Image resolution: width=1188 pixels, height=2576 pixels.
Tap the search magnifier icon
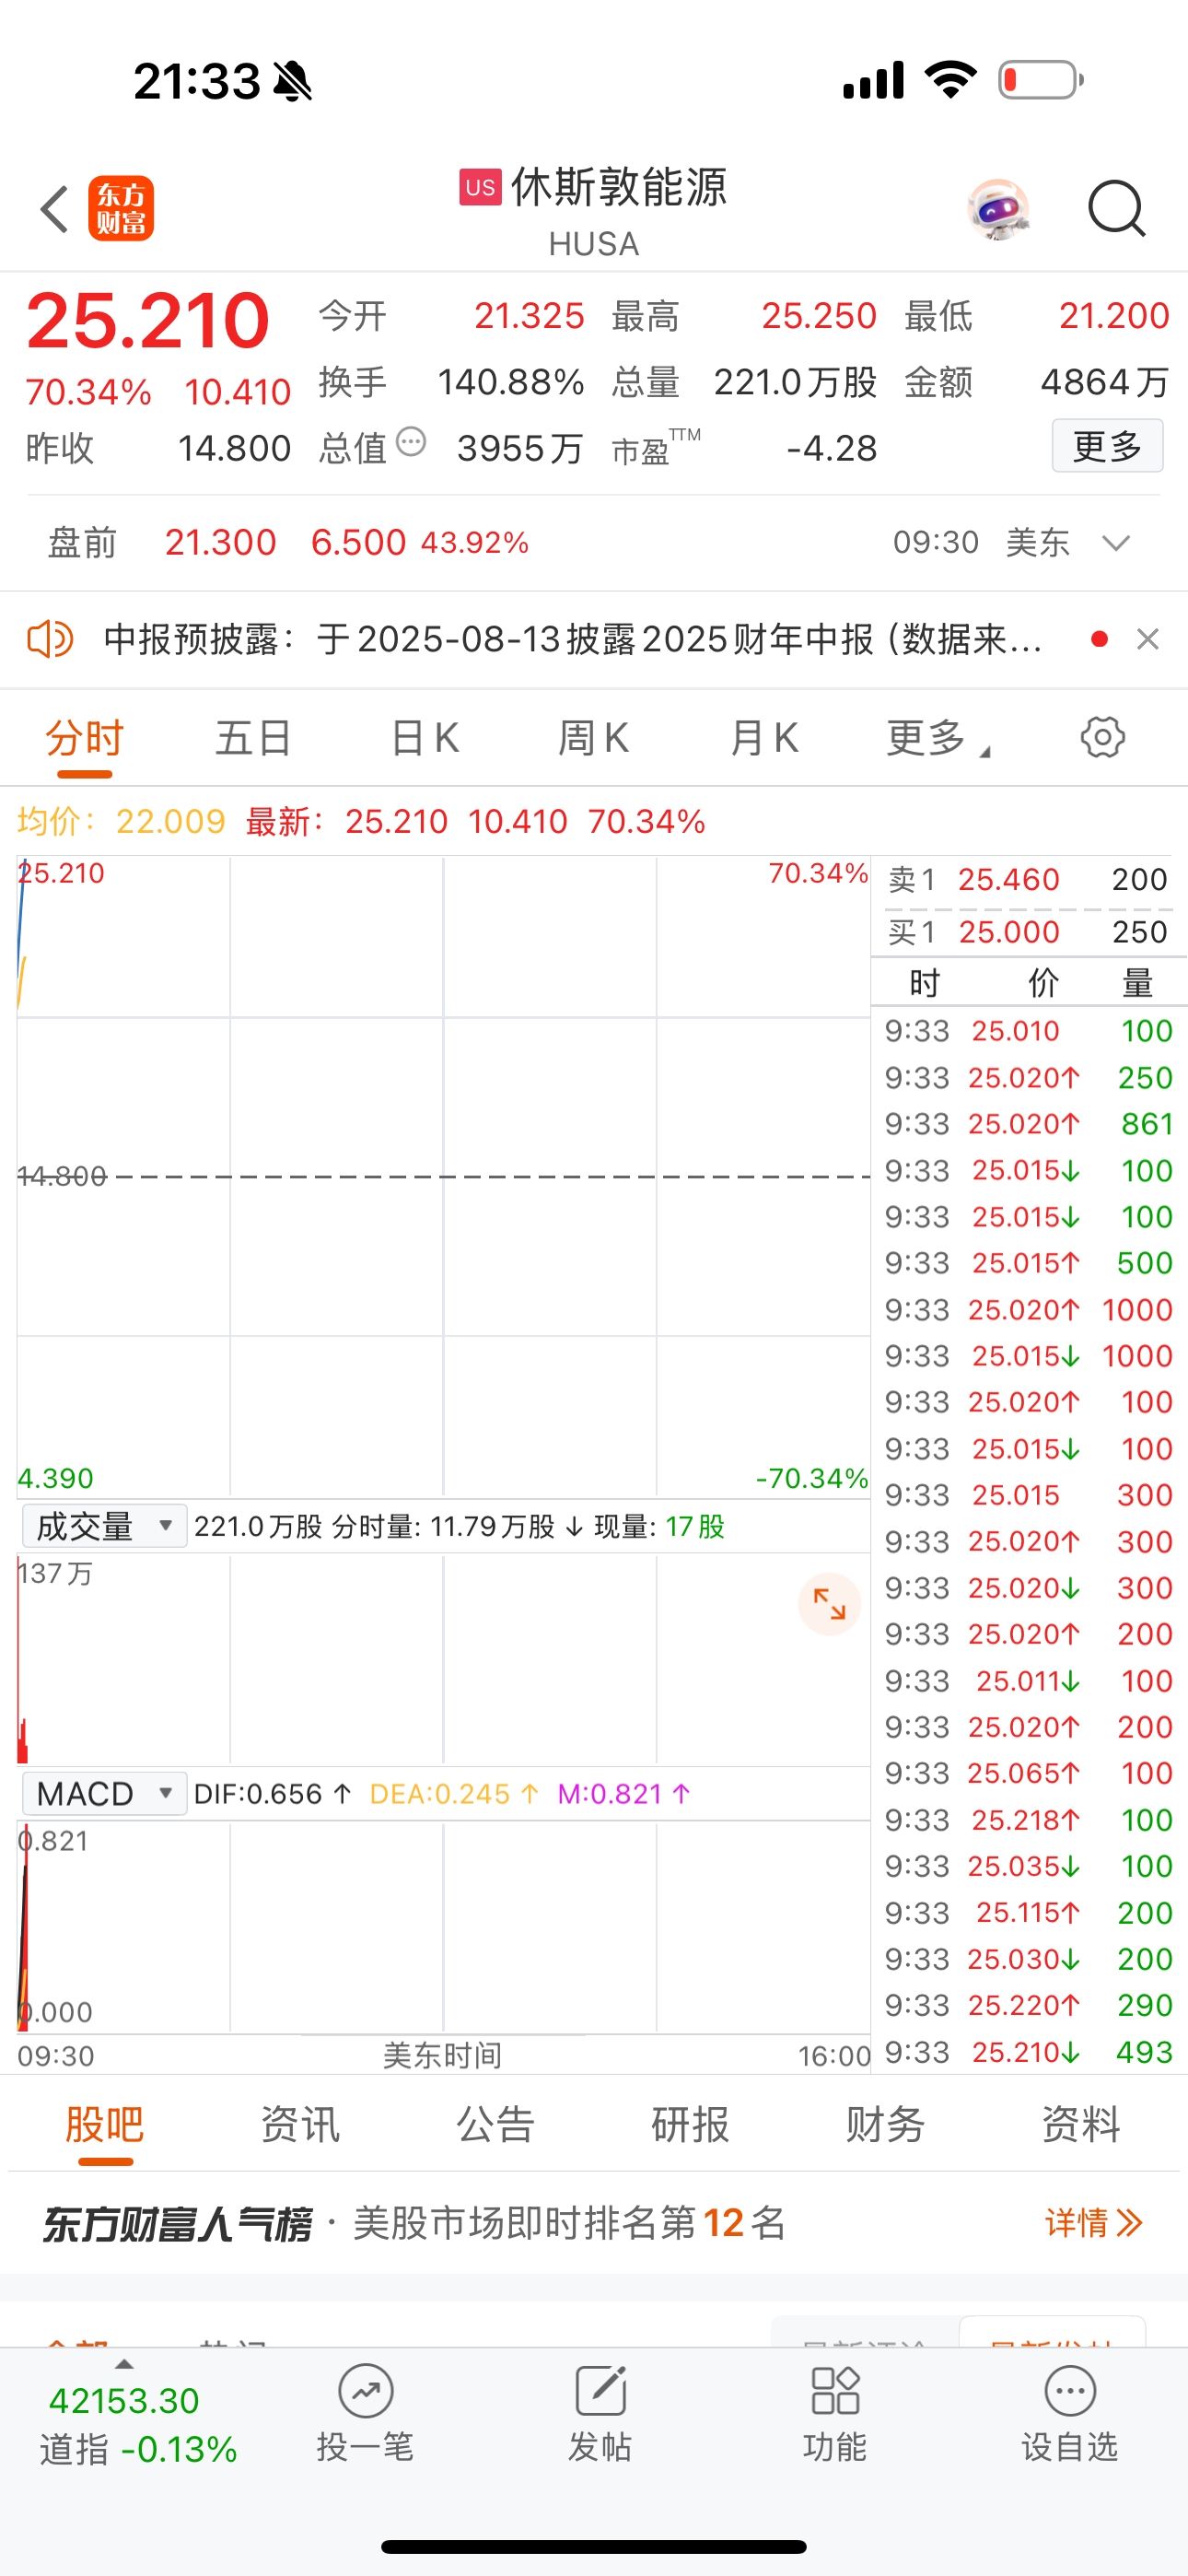(x=1116, y=209)
